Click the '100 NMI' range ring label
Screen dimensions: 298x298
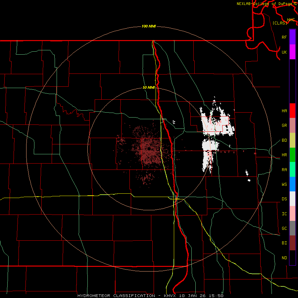(x=149, y=26)
